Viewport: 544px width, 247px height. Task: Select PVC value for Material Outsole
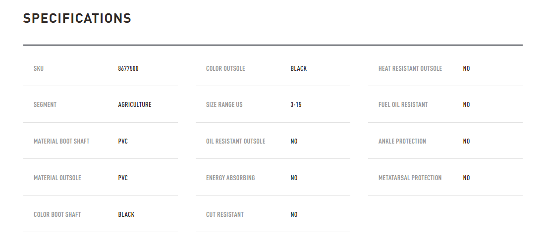point(123,178)
